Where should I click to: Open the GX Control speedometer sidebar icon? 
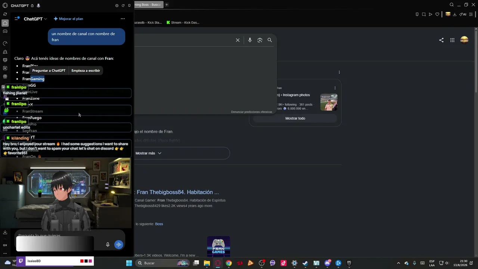tap(5, 43)
